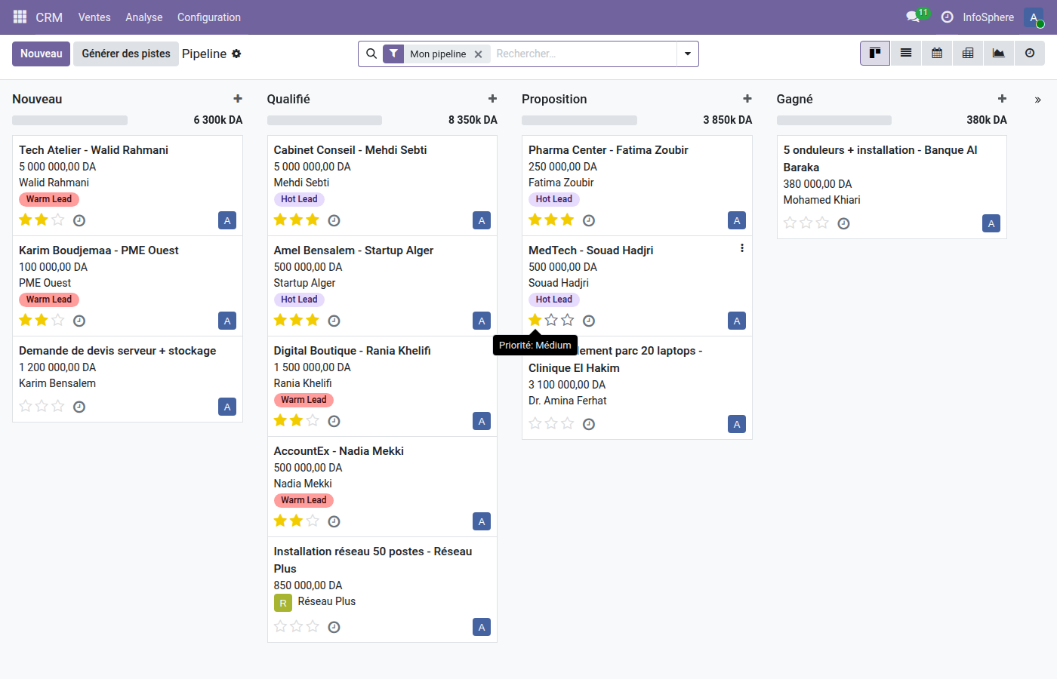
Task: Open the MedTech card options menu
Action: click(x=741, y=247)
